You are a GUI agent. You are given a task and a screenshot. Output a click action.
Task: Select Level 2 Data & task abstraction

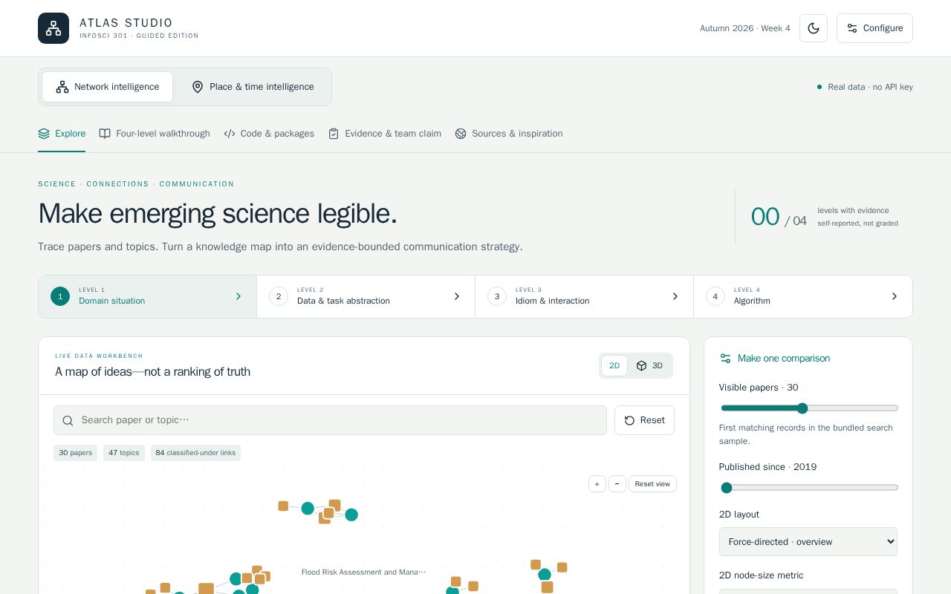click(x=366, y=296)
